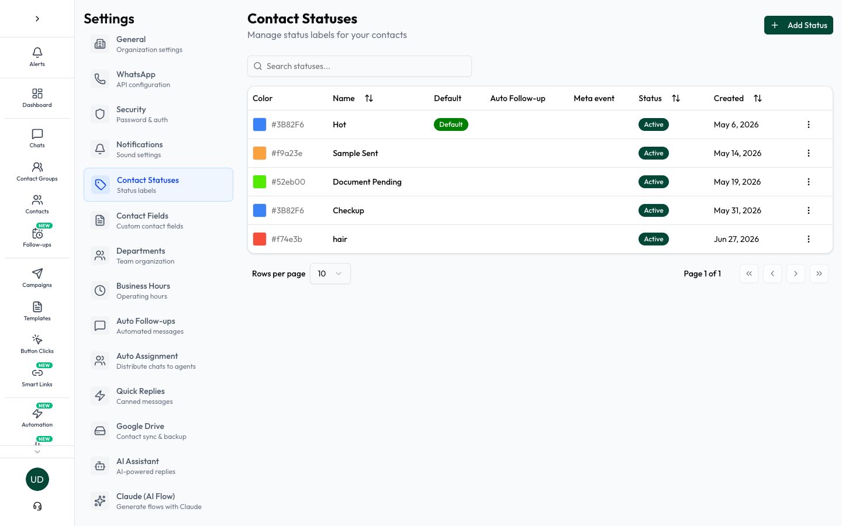Screen dimensions: 842x526
Task: Open the rows per page dropdown
Action: coord(330,274)
